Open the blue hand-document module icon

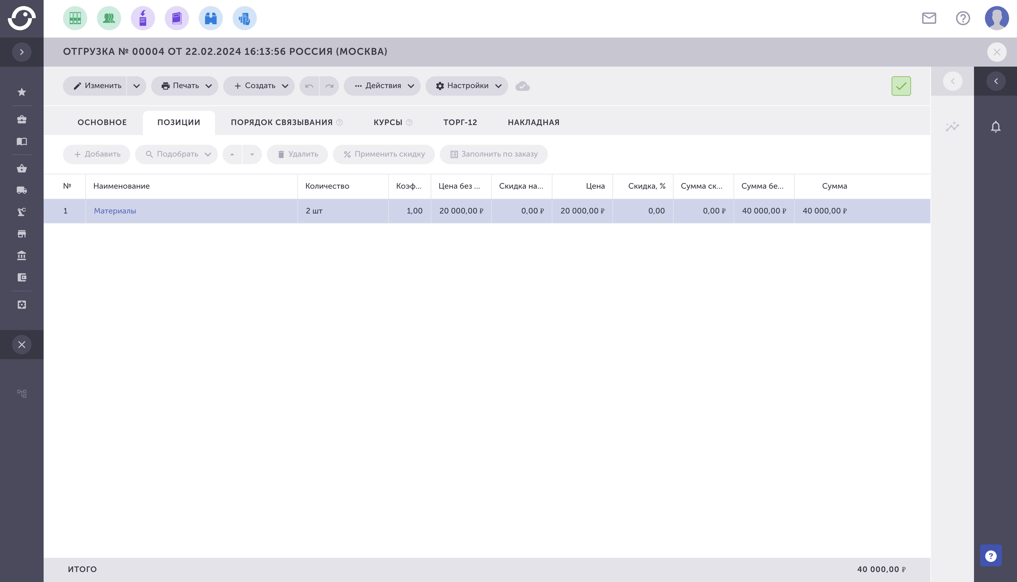coord(245,18)
